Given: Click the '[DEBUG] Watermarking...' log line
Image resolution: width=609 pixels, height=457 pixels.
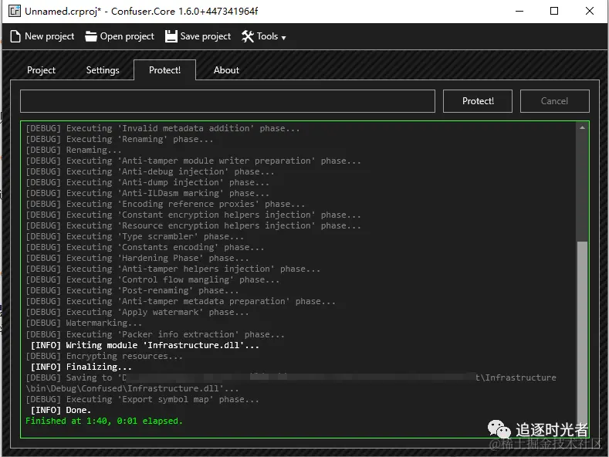Looking at the screenshot, I should pos(84,323).
